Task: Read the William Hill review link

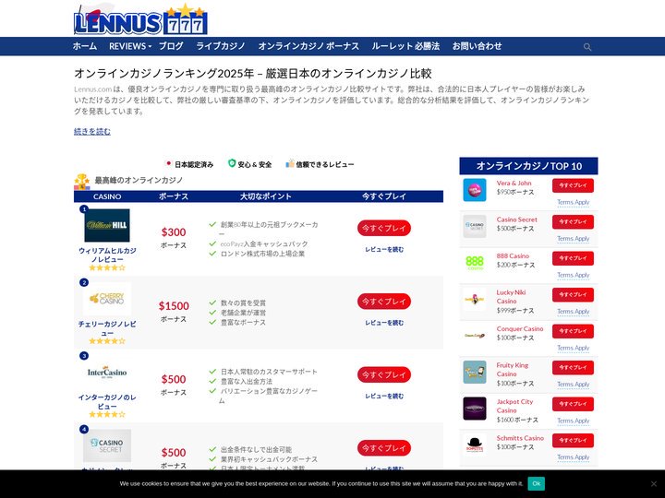Action: (x=384, y=250)
